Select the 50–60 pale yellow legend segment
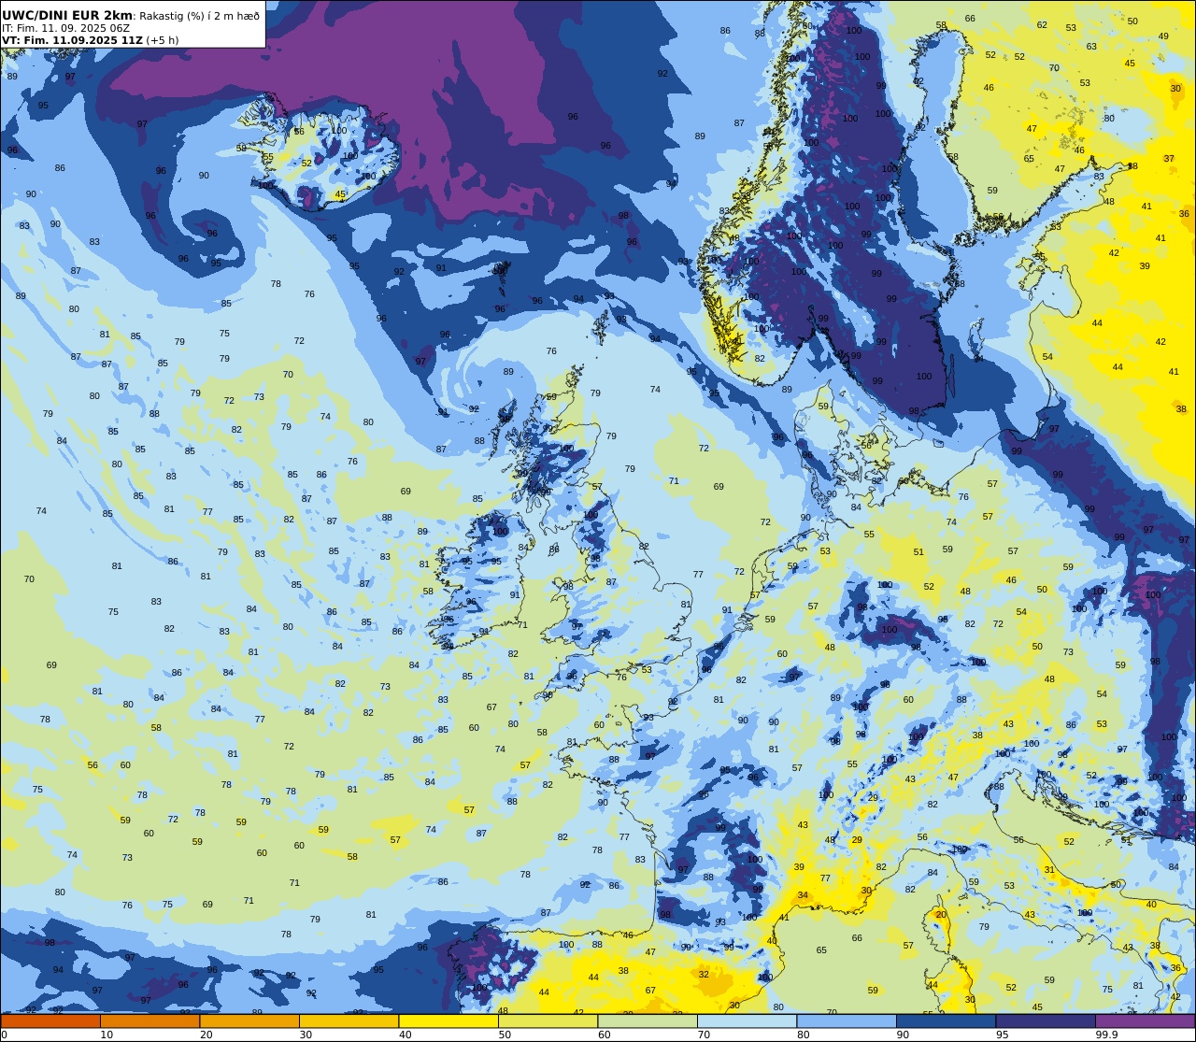This screenshot has width=1196, height=1042. tap(548, 1021)
